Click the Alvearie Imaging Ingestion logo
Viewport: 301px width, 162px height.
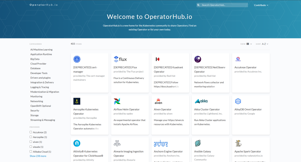[x=117, y=143]
